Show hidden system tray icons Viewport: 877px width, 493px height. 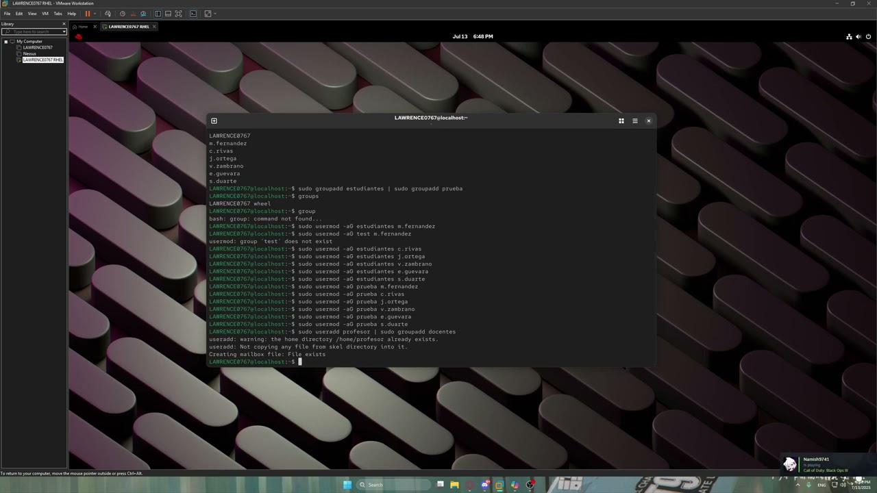pyautogui.click(x=798, y=485)
